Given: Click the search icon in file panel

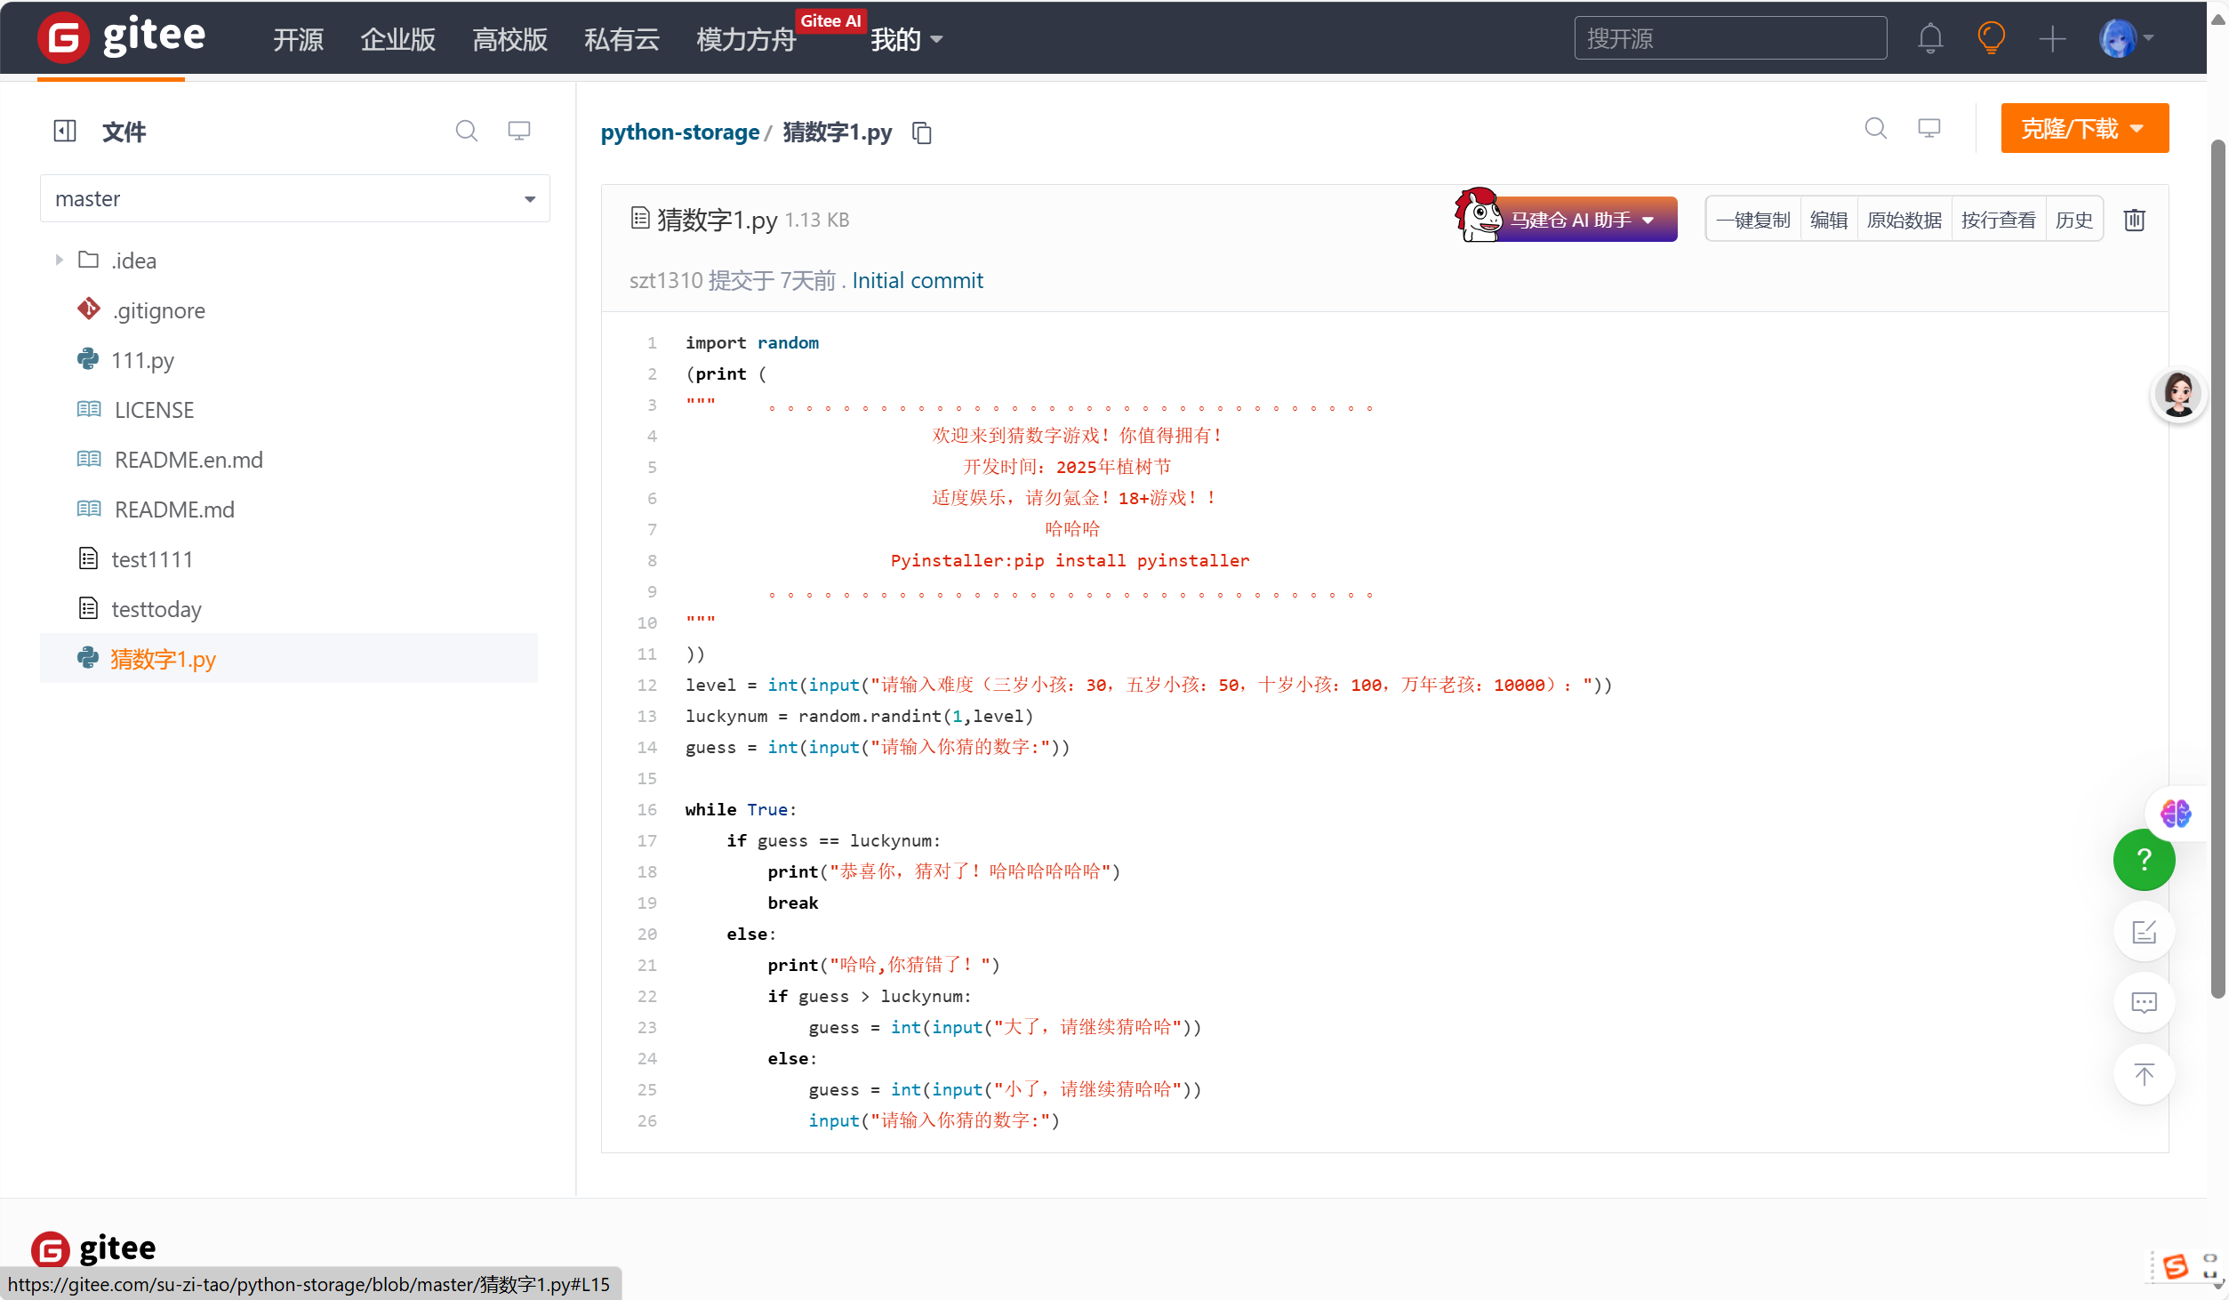Looking at the screenshot, I should click(x=466, y=132).
